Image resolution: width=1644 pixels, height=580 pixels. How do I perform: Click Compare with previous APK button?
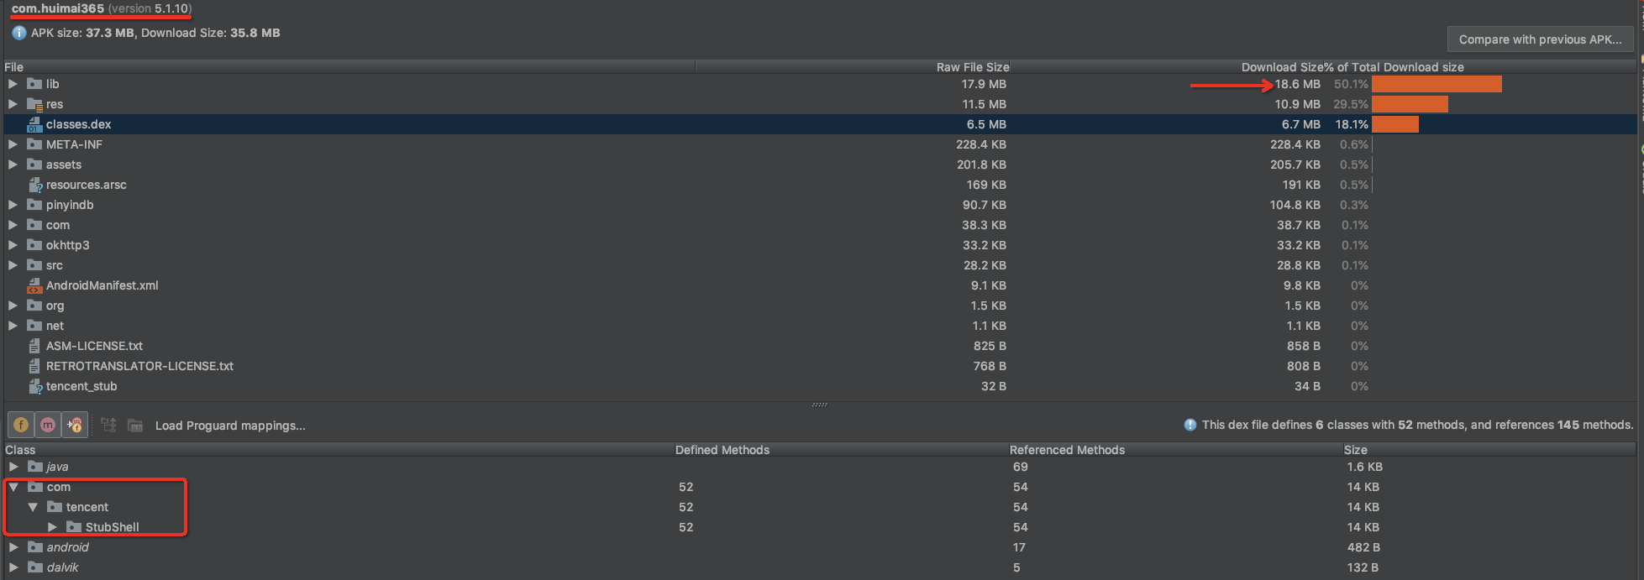[1540, 39]
